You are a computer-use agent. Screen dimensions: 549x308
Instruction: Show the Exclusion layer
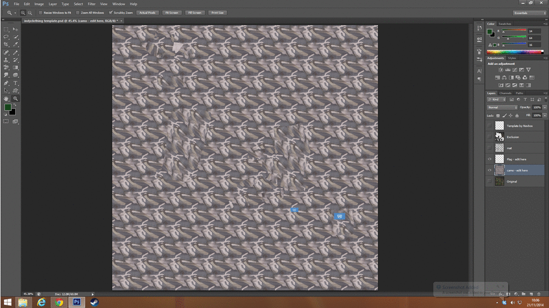tap(490, 136)
